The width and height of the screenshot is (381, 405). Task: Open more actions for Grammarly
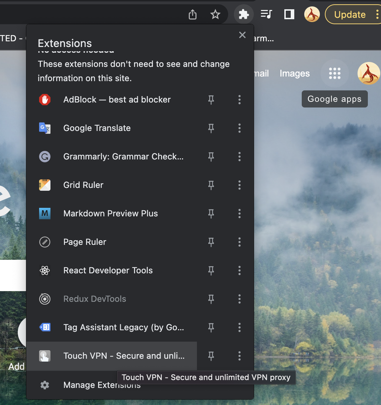(240, 157)
